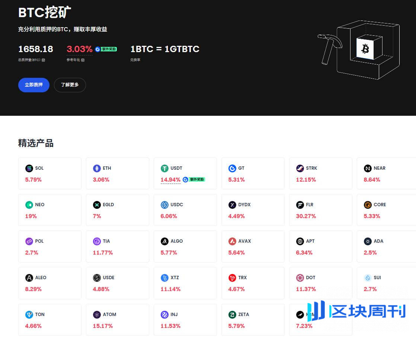Select the ETH coin icon
Image resolution: width=416 pixels, height=338 pixels.
[x=97, y=168]
